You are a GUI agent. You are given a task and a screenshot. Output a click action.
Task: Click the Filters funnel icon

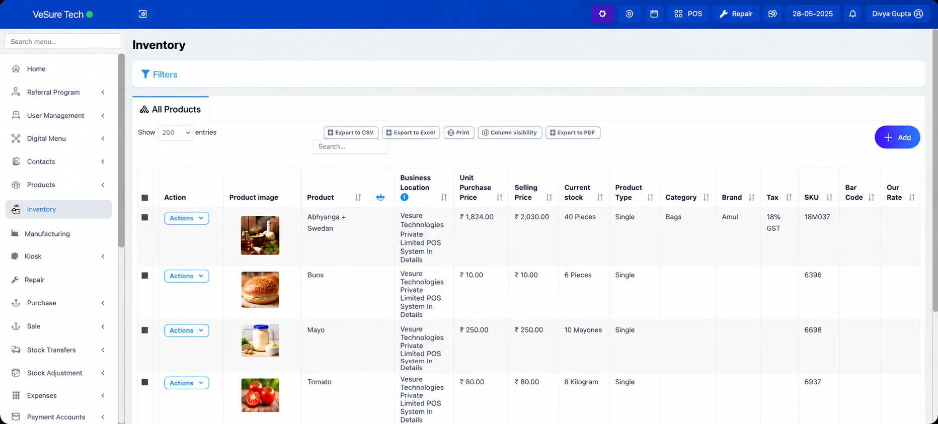145,74
